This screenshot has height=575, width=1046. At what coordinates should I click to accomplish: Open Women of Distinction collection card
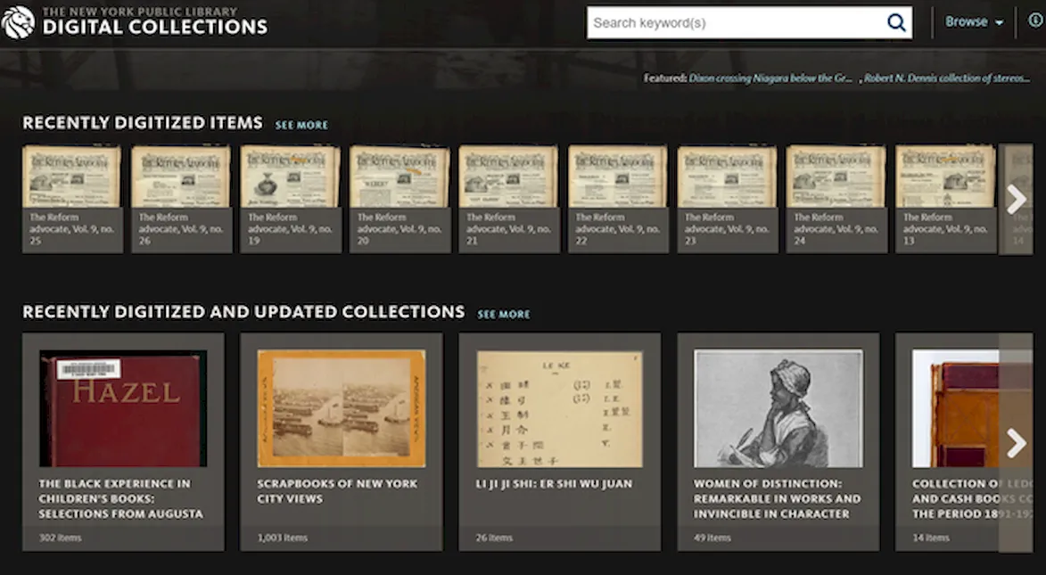pos(778,408)
